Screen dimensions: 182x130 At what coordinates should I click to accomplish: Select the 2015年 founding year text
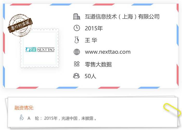[94, 28]
